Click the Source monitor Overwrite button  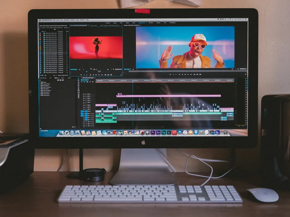(108, 75)
